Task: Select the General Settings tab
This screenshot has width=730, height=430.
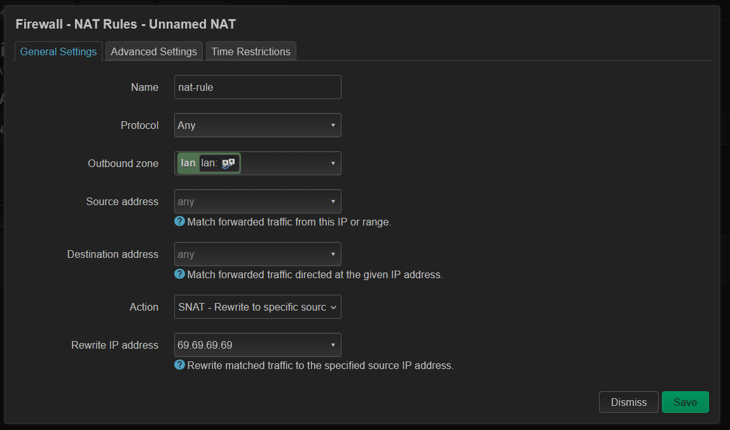Action: [59, 51]
